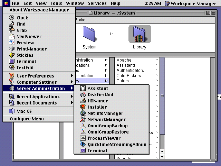Select the ColorPickers folder row
Viewport: 221px width, 166px height.
click(x=137, y=76)
